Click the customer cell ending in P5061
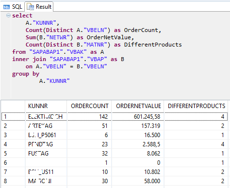Viewport: 230px width, 188px height. (x=46, y=135)
